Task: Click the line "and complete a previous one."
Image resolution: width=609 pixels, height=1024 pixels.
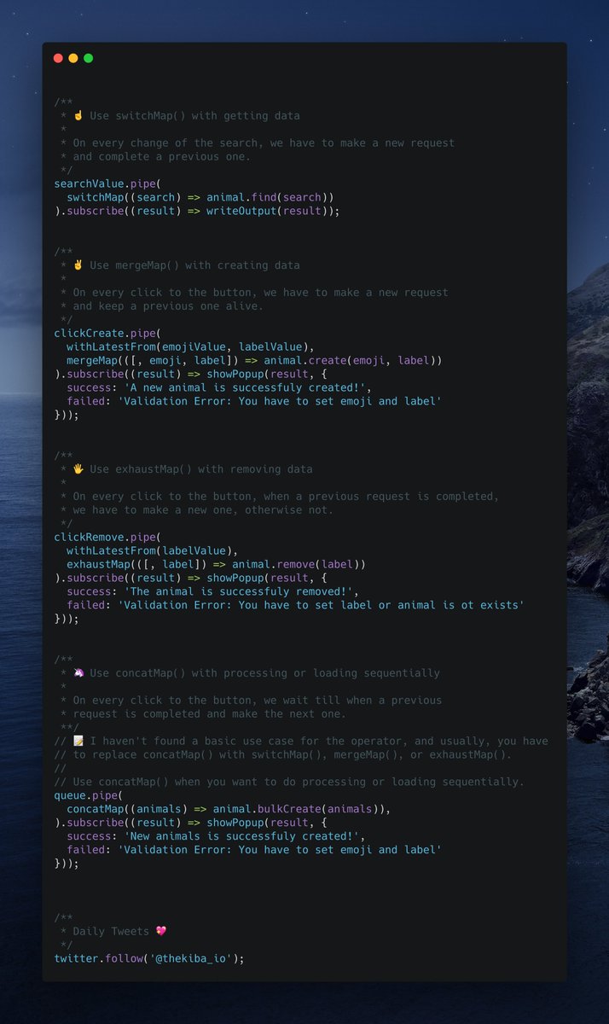Action: (162, 156)
